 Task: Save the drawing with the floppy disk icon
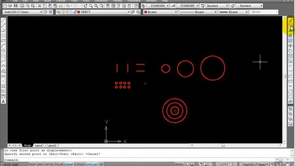click(16, 6)
